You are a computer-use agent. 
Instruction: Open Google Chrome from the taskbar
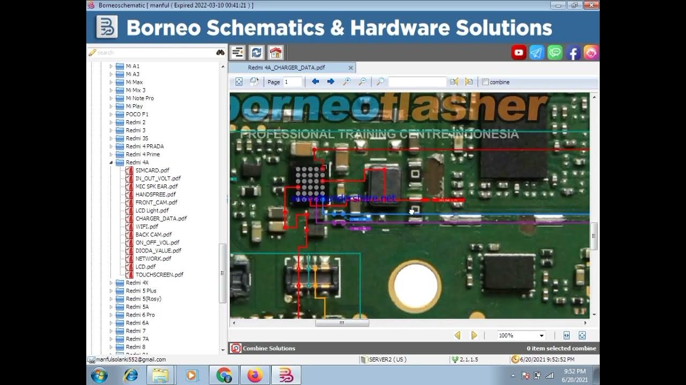(224, 375)
